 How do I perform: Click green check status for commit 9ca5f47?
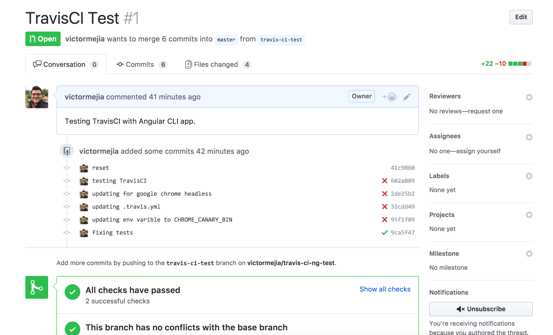(x=384, y=232)
